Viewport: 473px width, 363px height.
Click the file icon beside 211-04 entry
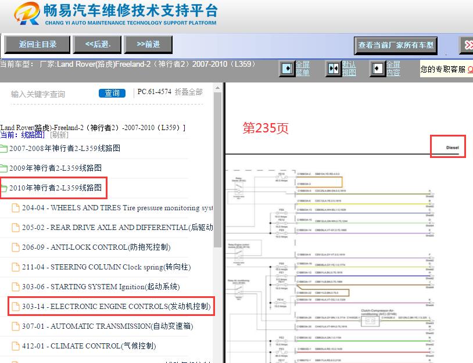tap(15, 267)
